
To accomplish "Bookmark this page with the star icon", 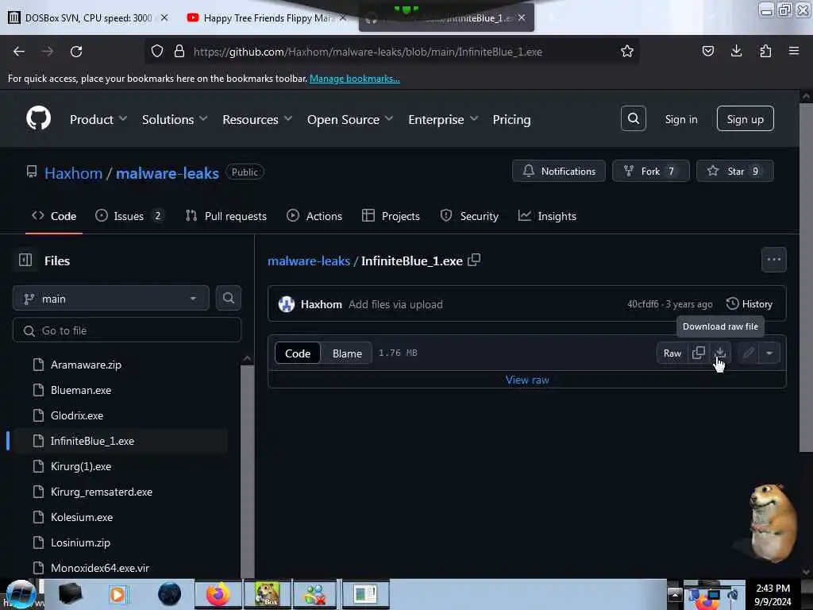I will pos(627,52).
